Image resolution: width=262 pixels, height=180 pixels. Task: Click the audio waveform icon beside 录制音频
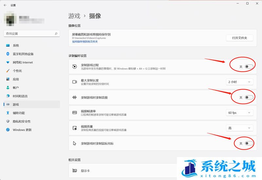(75, 97)
